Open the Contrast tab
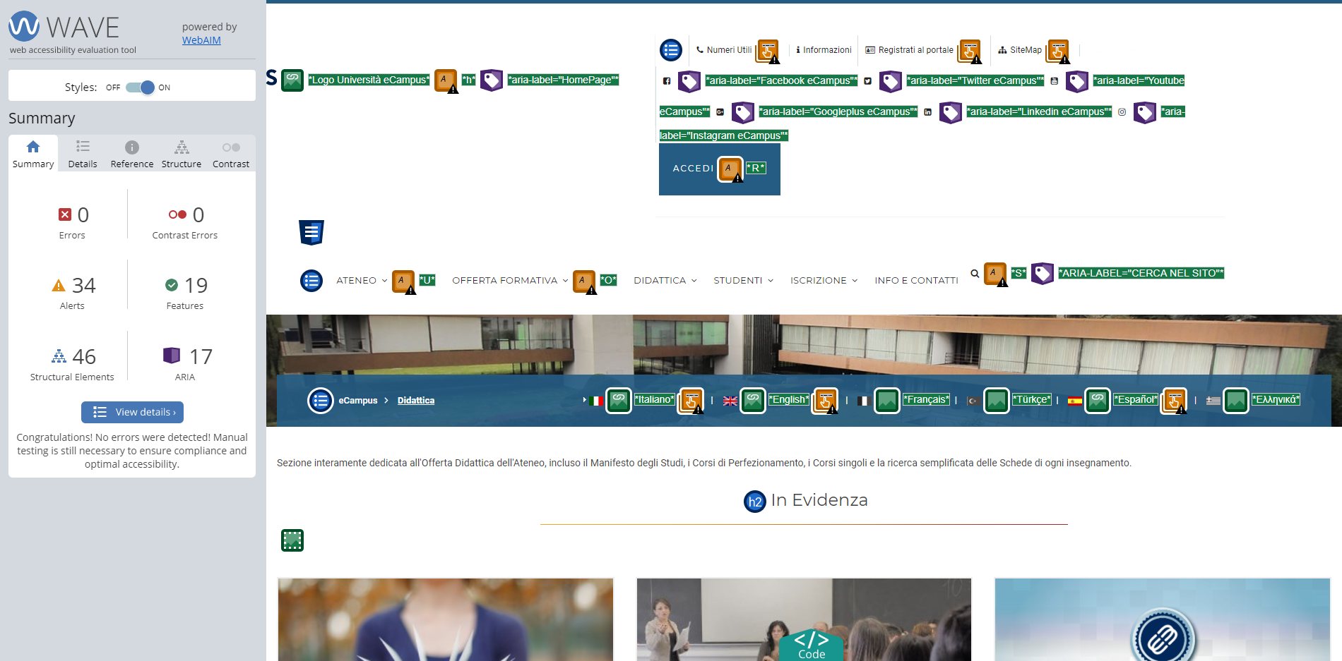Screen dimensions: 1342x661 click(231, 154)
